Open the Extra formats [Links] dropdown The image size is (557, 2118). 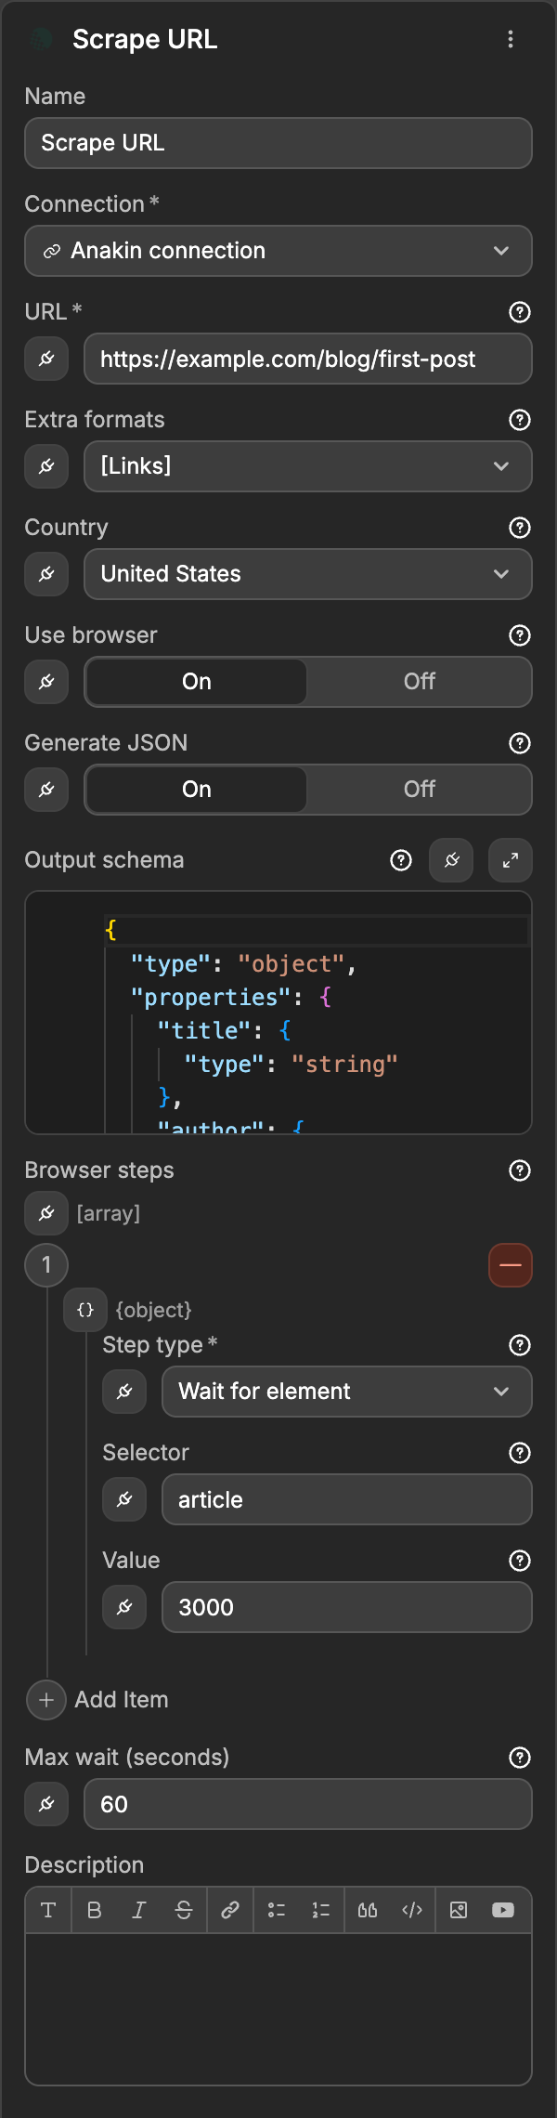pos(308,466)
